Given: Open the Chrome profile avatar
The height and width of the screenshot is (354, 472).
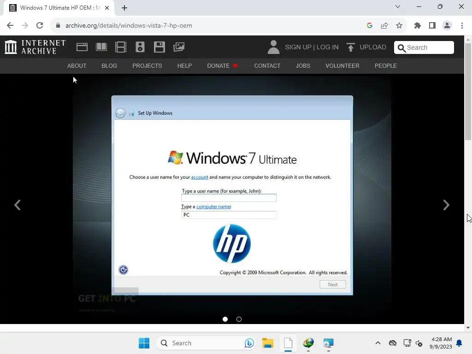Looking at the screenshot, I should click(x=447, y=25).
